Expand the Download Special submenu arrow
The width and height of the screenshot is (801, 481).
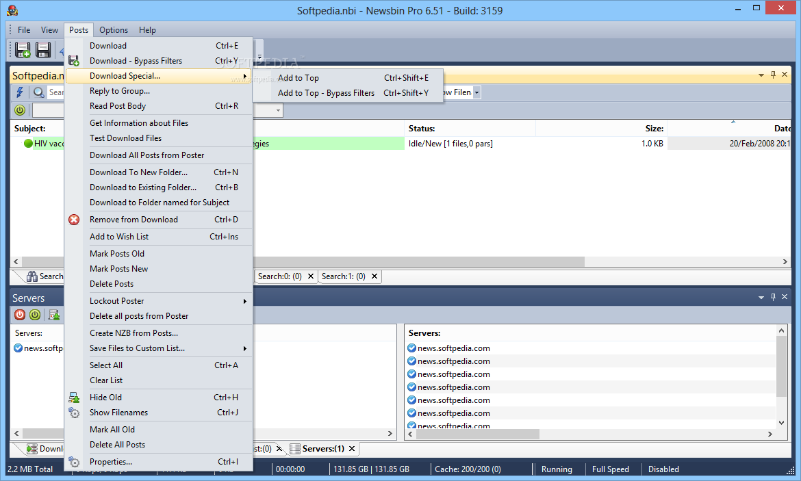tap(245, 76)
